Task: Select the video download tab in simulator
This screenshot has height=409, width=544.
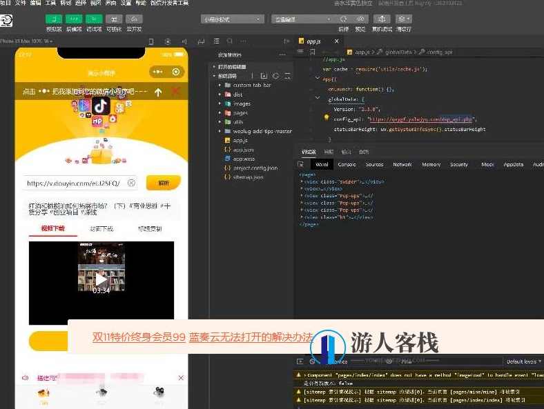Action: (52, 228)
